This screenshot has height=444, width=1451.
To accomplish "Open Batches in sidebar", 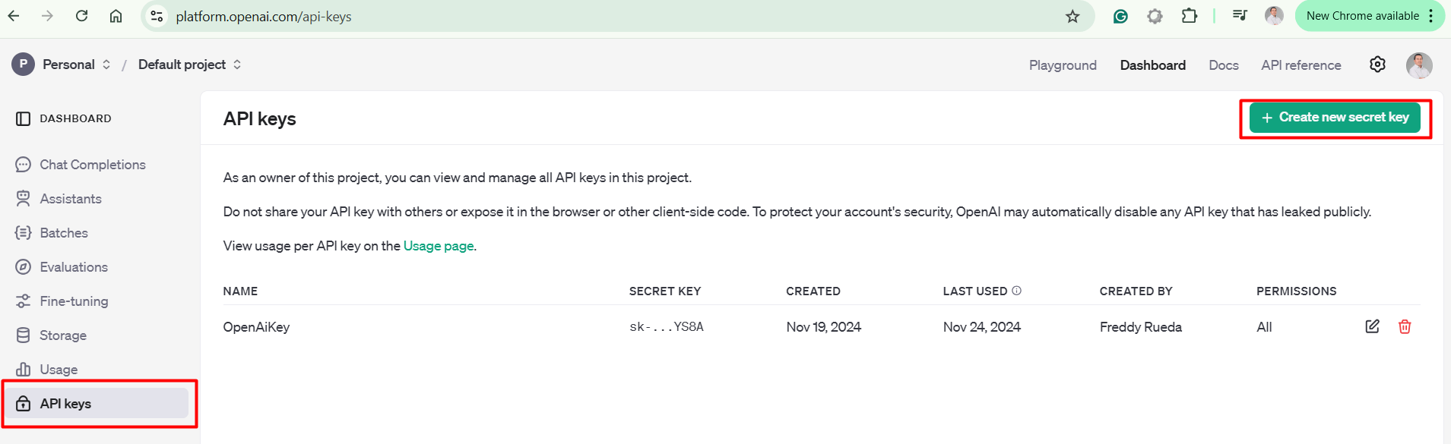I will pyautogui.click(x=64, y=233).
